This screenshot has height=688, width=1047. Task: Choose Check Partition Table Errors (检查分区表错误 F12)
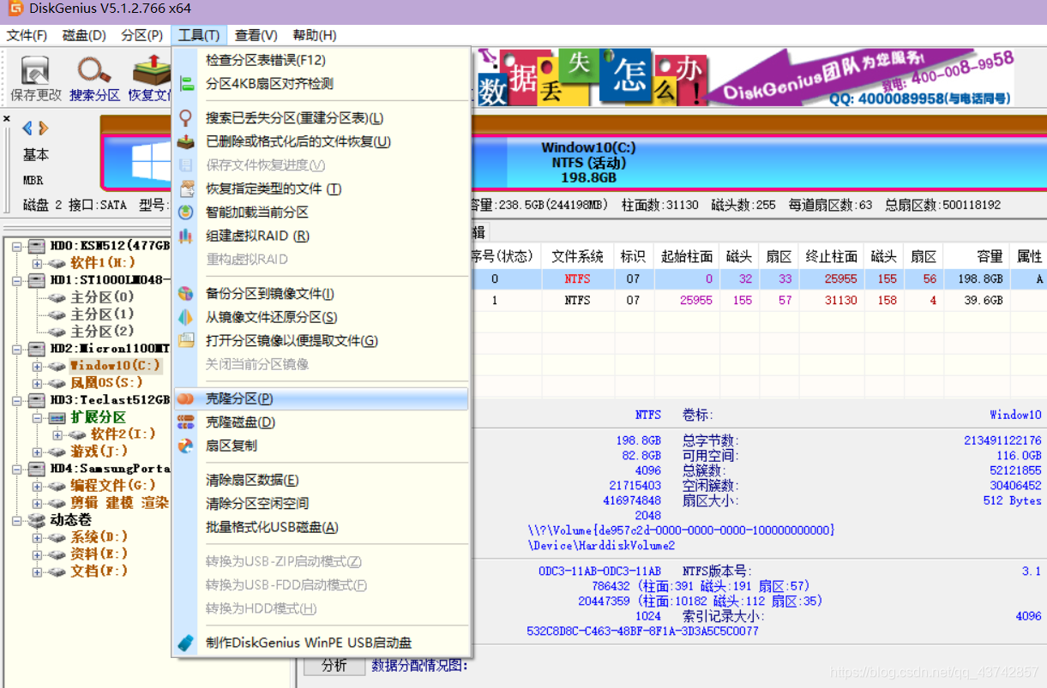[x=321, y=60]
